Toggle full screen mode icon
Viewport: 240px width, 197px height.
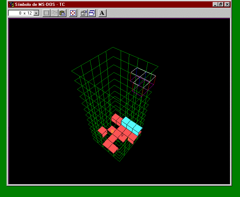pos(73,13)
